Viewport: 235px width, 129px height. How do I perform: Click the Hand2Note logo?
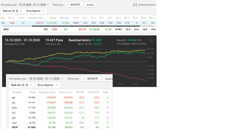coord(144,5)
